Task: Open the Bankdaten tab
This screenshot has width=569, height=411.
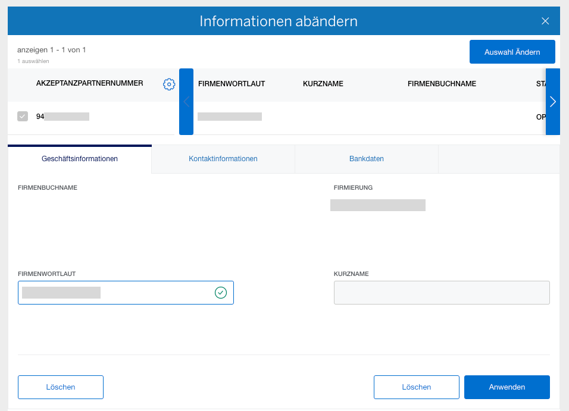Action: 366,159
